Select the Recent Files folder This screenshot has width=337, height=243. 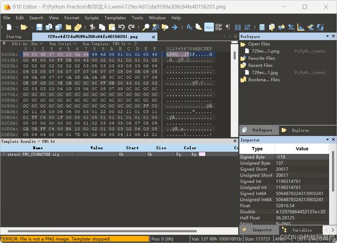[x=260, y=65]
